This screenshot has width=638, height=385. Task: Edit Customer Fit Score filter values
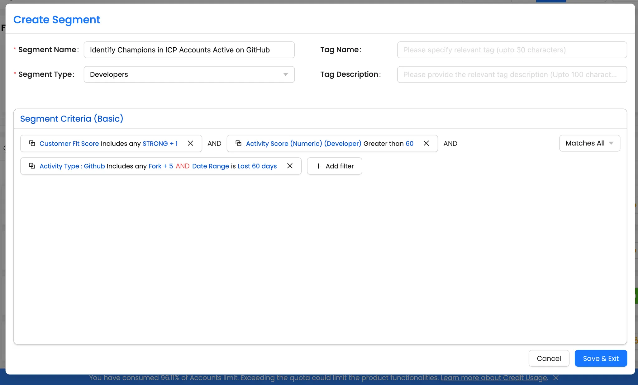tap(160, 144)
